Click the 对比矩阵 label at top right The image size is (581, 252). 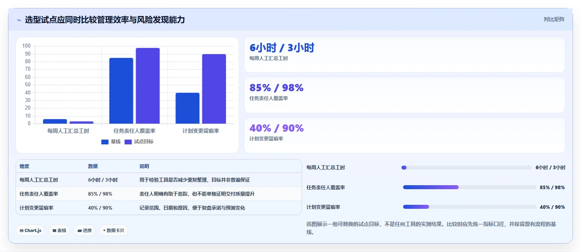coord(554,19)
